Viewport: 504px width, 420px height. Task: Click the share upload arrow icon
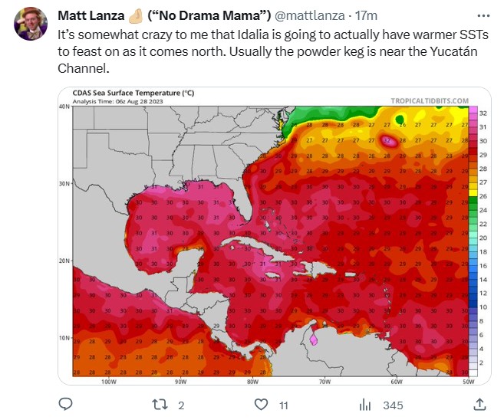point(479,404)
